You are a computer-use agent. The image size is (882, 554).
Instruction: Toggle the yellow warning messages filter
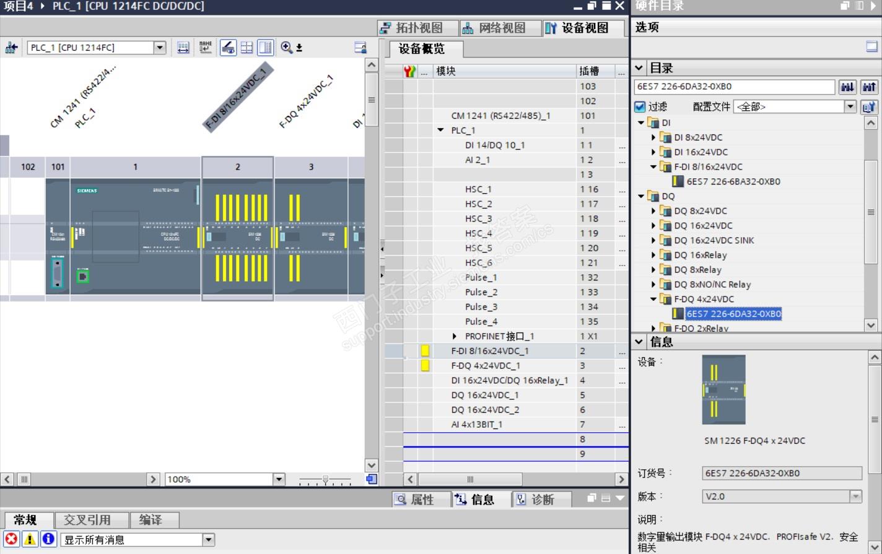[30, 539]
